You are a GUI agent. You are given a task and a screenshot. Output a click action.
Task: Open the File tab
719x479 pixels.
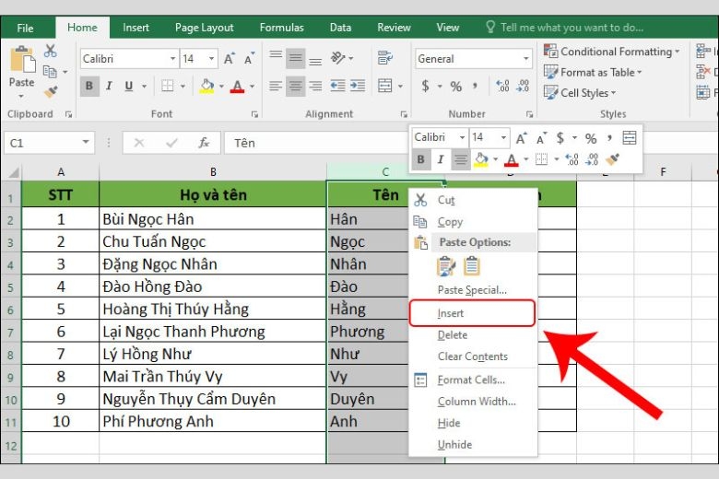pyautogui.click(x=25, y=28)
